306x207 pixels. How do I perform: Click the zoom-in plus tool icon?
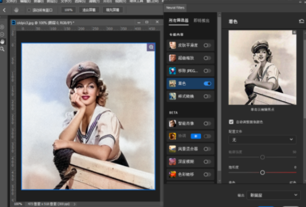pos(2,26)
